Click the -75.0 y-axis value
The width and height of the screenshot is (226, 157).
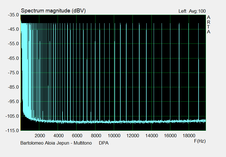pos(13,73)
